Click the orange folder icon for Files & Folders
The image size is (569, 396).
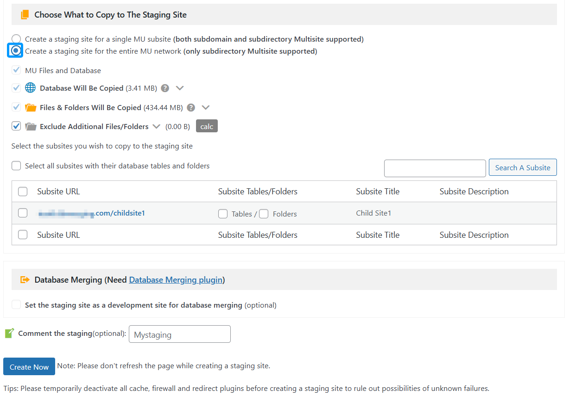click(31, 107)
